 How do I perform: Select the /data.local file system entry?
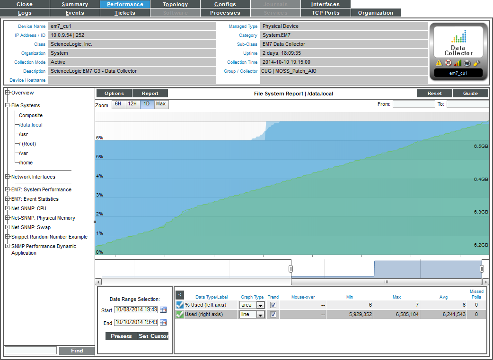[x=30, y=125]
